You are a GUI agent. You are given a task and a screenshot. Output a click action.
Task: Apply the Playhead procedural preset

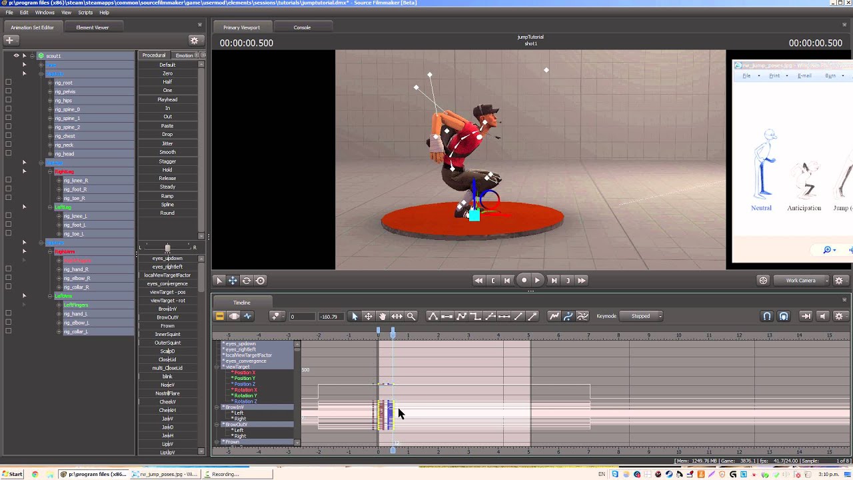(x=167, y=99)
